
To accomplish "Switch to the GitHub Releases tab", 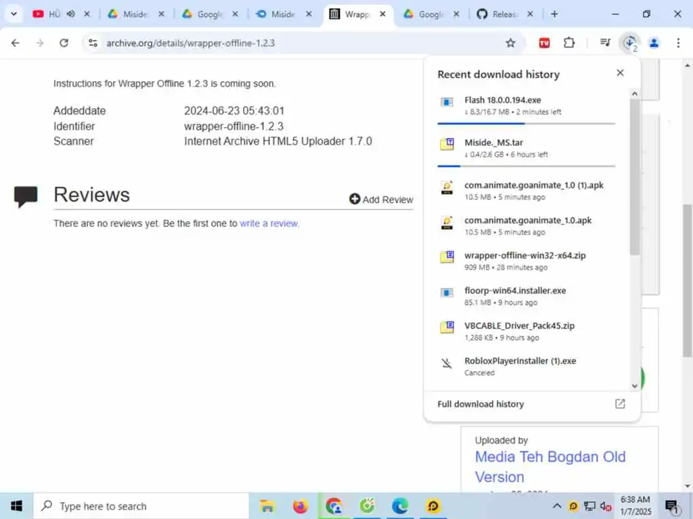I will coord(504,14).
